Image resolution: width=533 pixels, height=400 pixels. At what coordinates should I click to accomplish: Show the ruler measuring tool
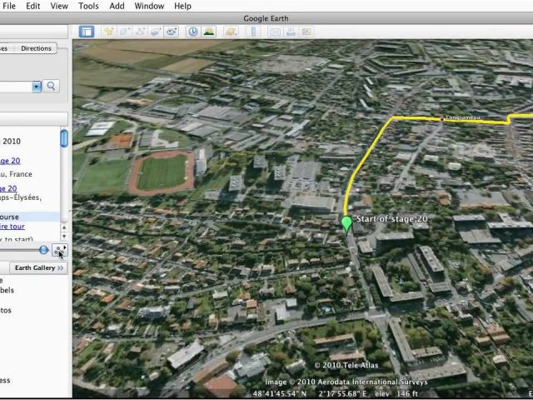[x=253, y=32]
